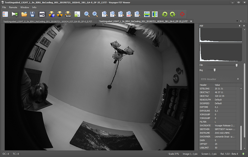This screenshot has height=157, width=248.
Task: Close the FIT side panel
Action: (x=244, y=26)
